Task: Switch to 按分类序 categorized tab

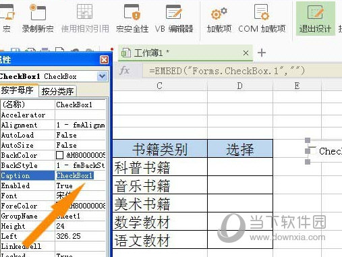Action: pos(57,91)
